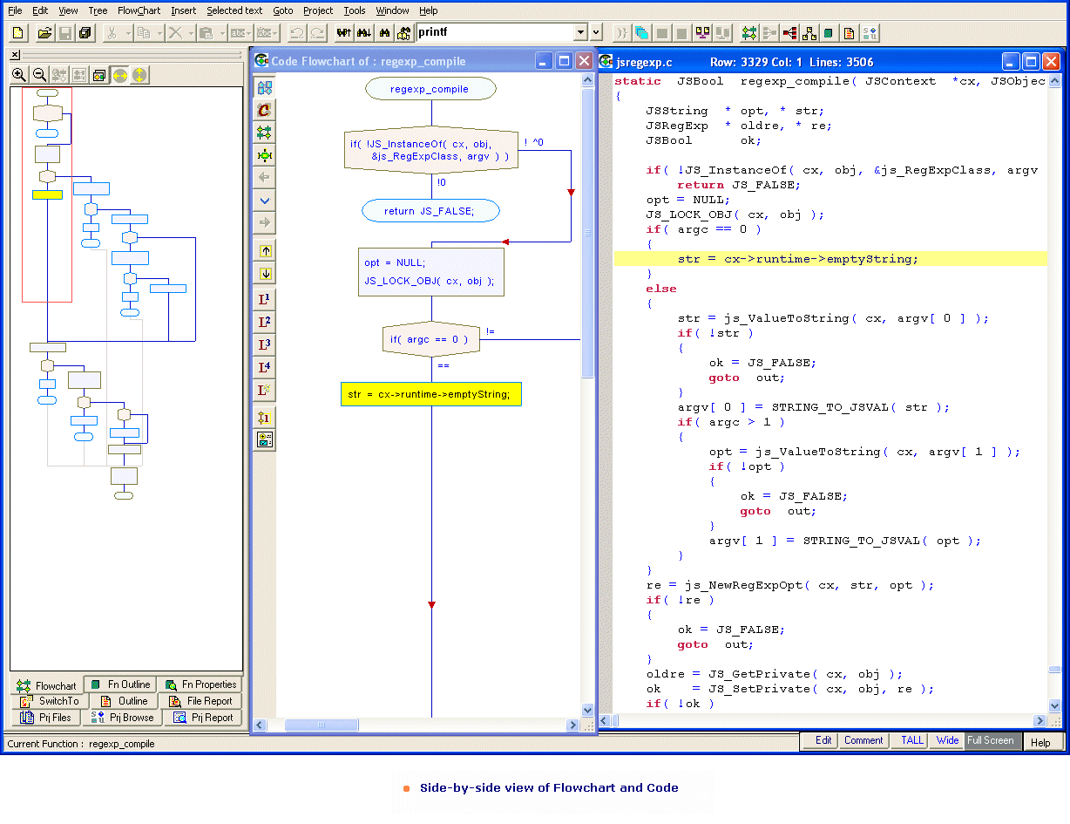Click small chevron button beside search box

[597, 33]
